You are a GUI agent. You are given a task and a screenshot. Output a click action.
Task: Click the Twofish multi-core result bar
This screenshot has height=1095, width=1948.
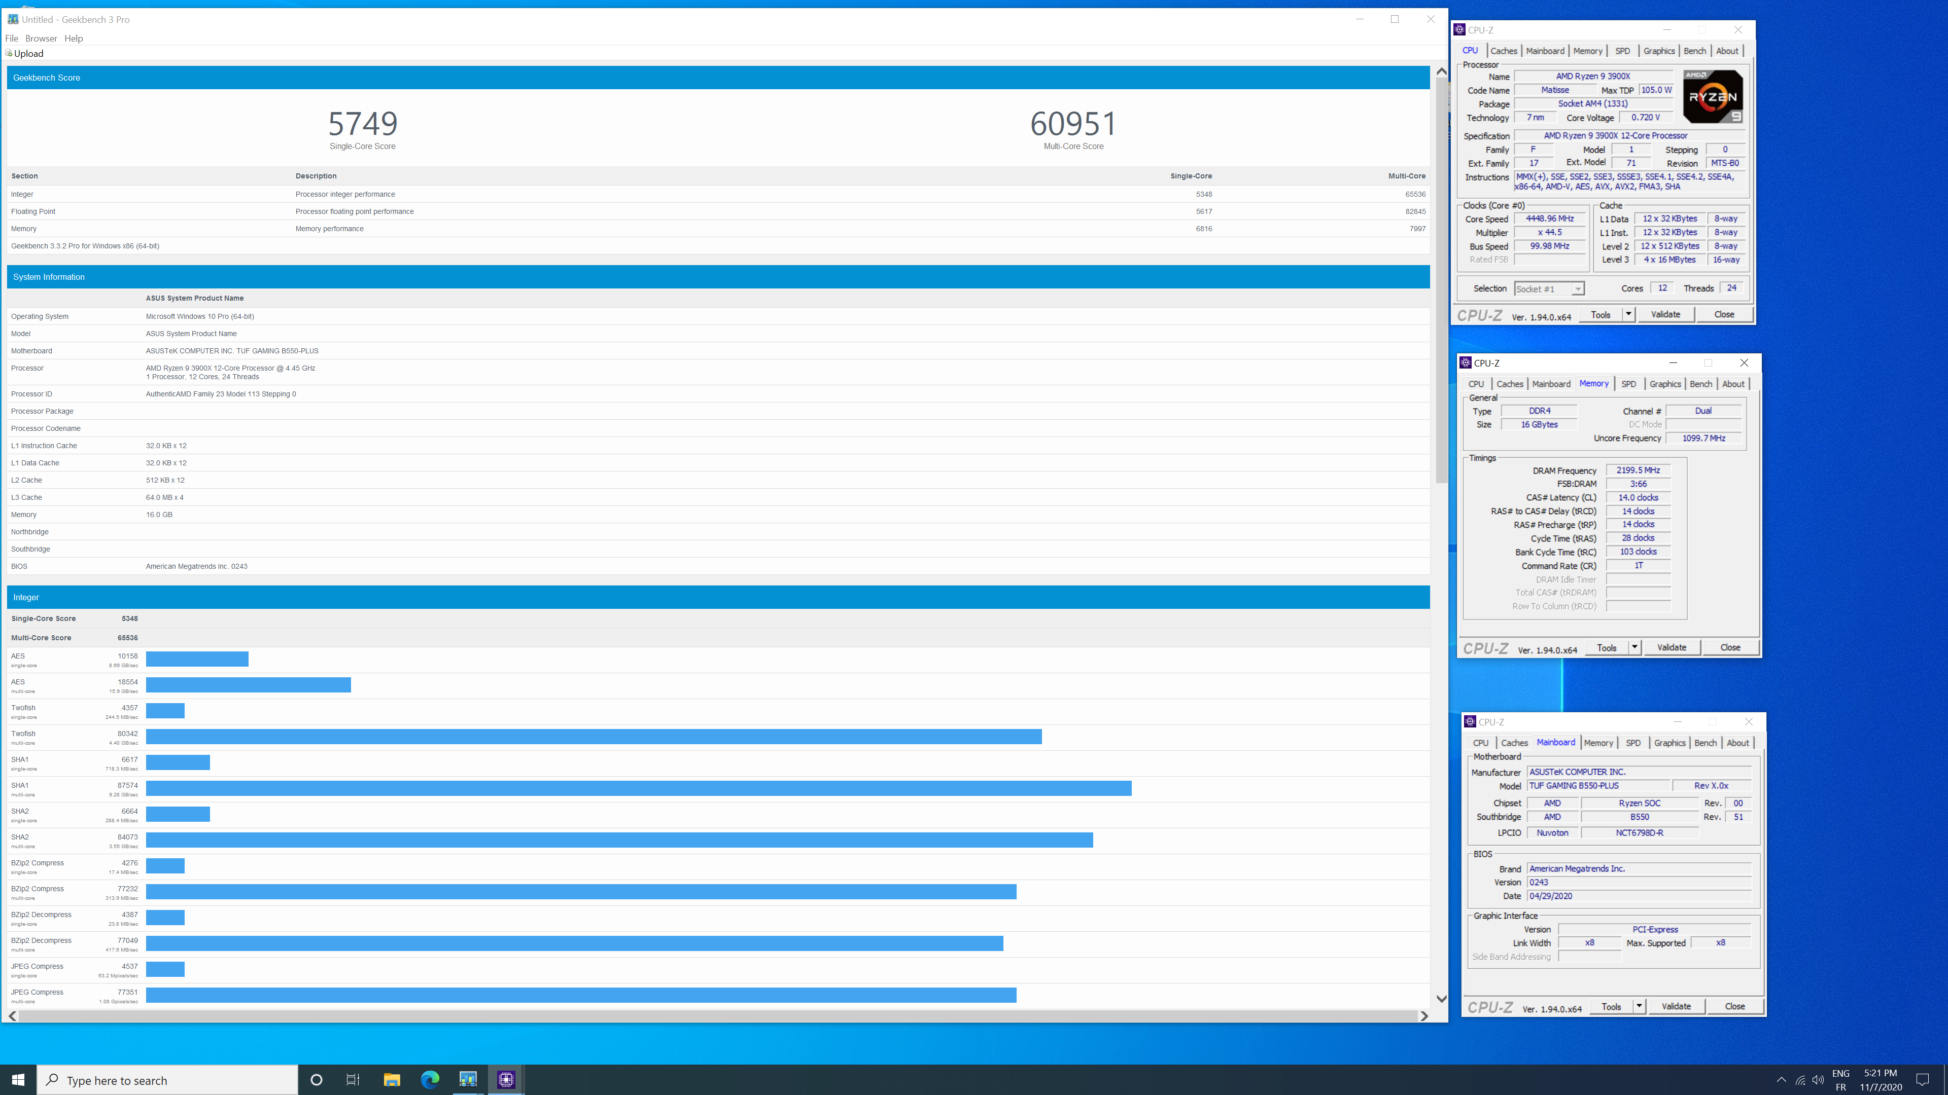[x=594, y=736]
